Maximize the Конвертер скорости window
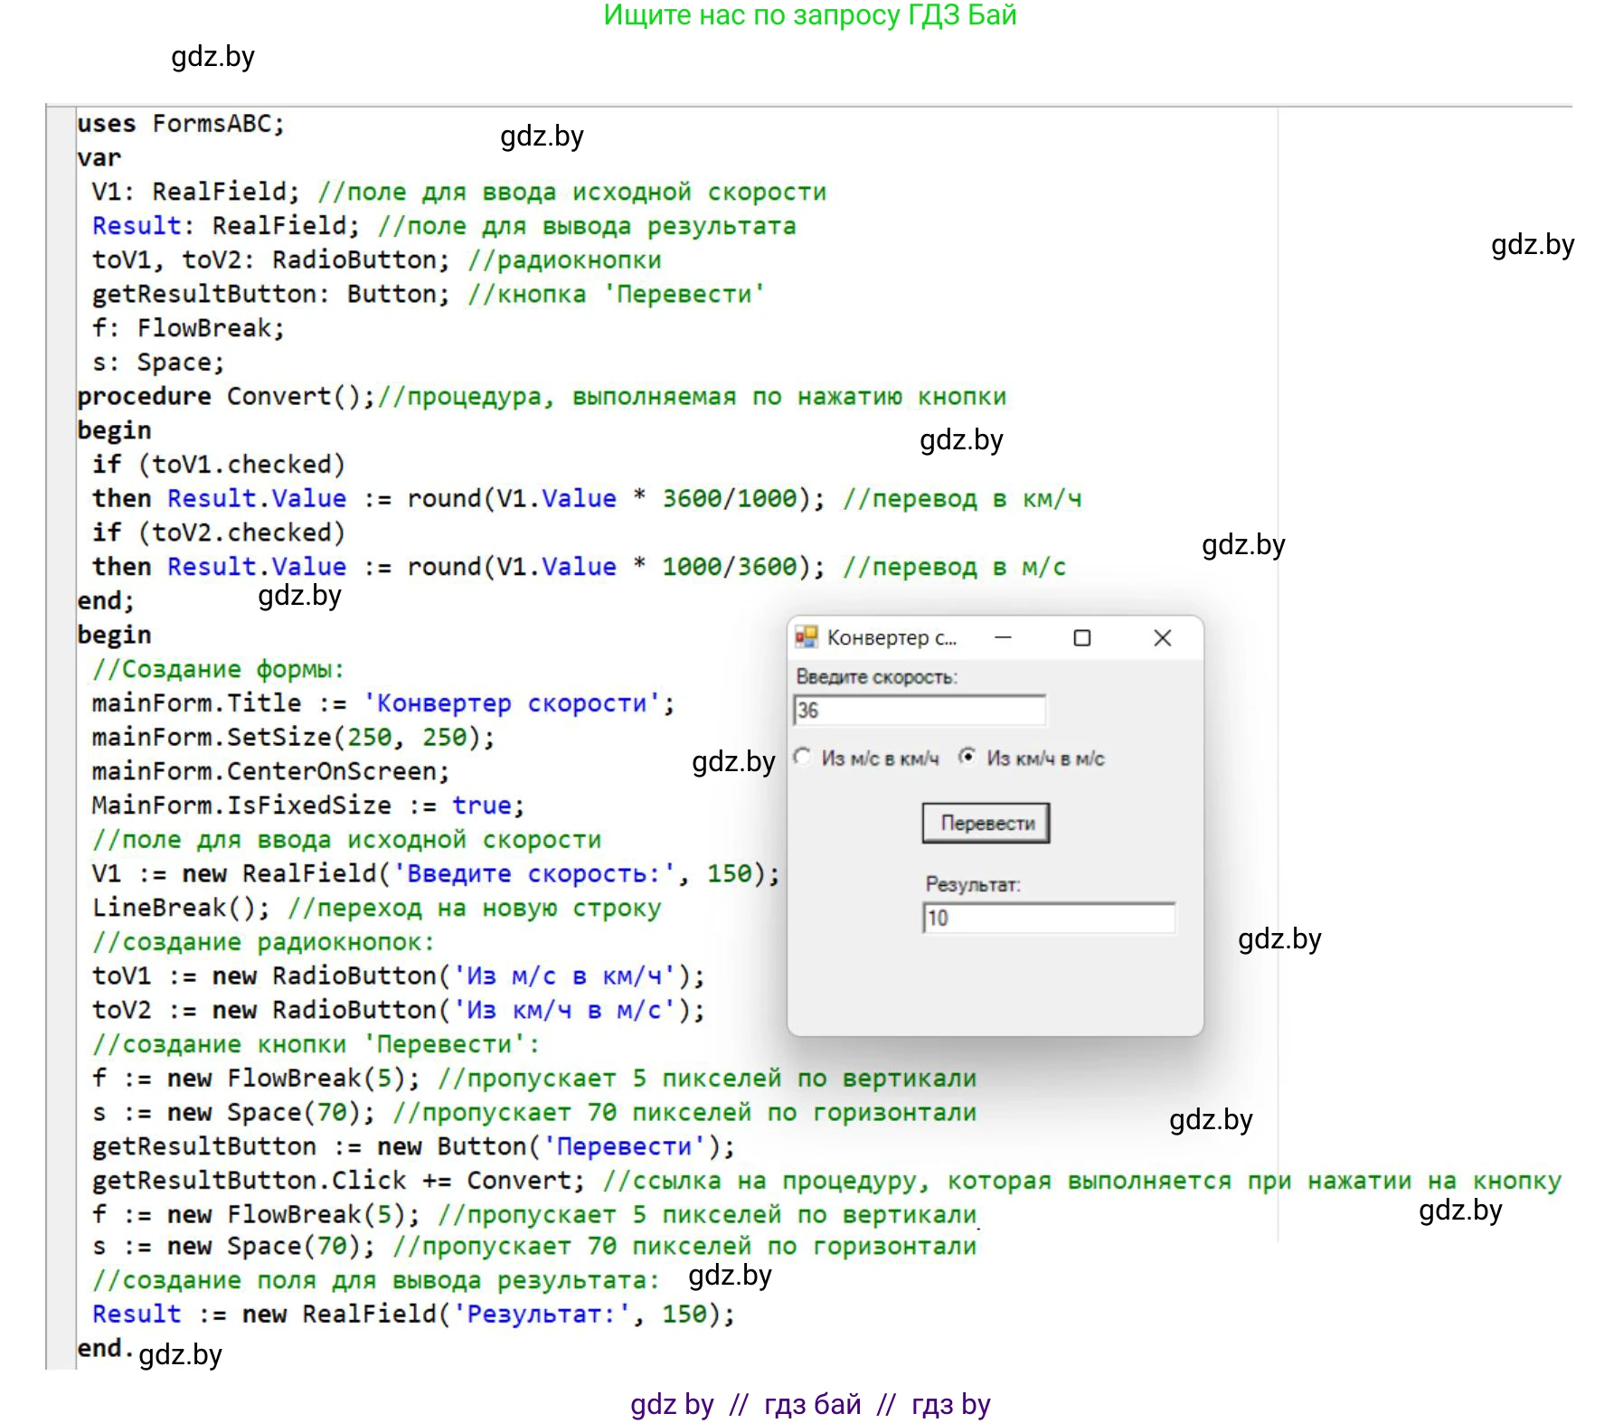 [1081, 638]
